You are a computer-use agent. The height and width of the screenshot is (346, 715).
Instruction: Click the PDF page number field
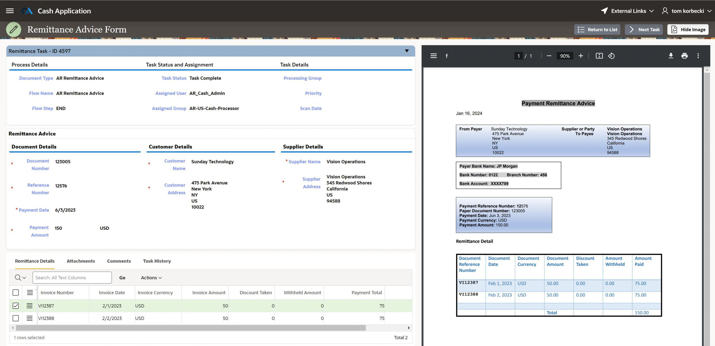[518, 56]
